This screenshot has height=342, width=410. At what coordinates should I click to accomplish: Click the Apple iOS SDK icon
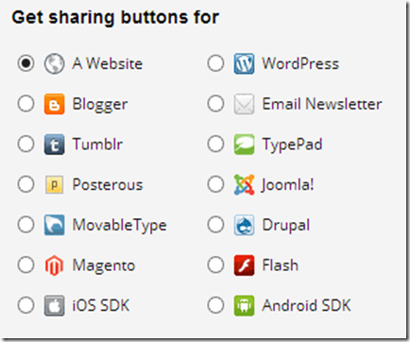54,305
